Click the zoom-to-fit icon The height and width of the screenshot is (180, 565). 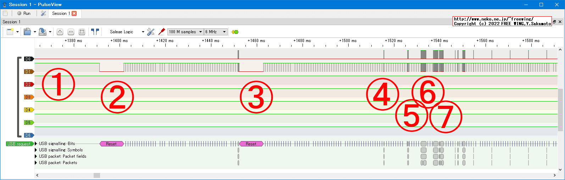point(82,32)
